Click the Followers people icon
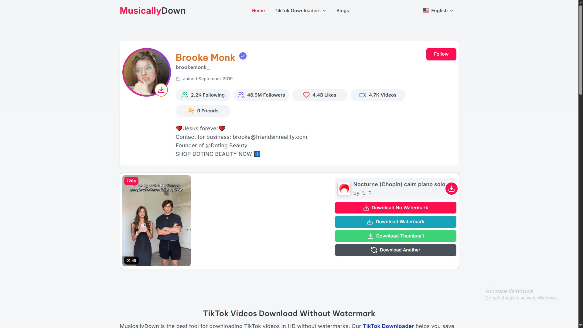This screenshot has width=583, height=328. (x=241, y=95)
